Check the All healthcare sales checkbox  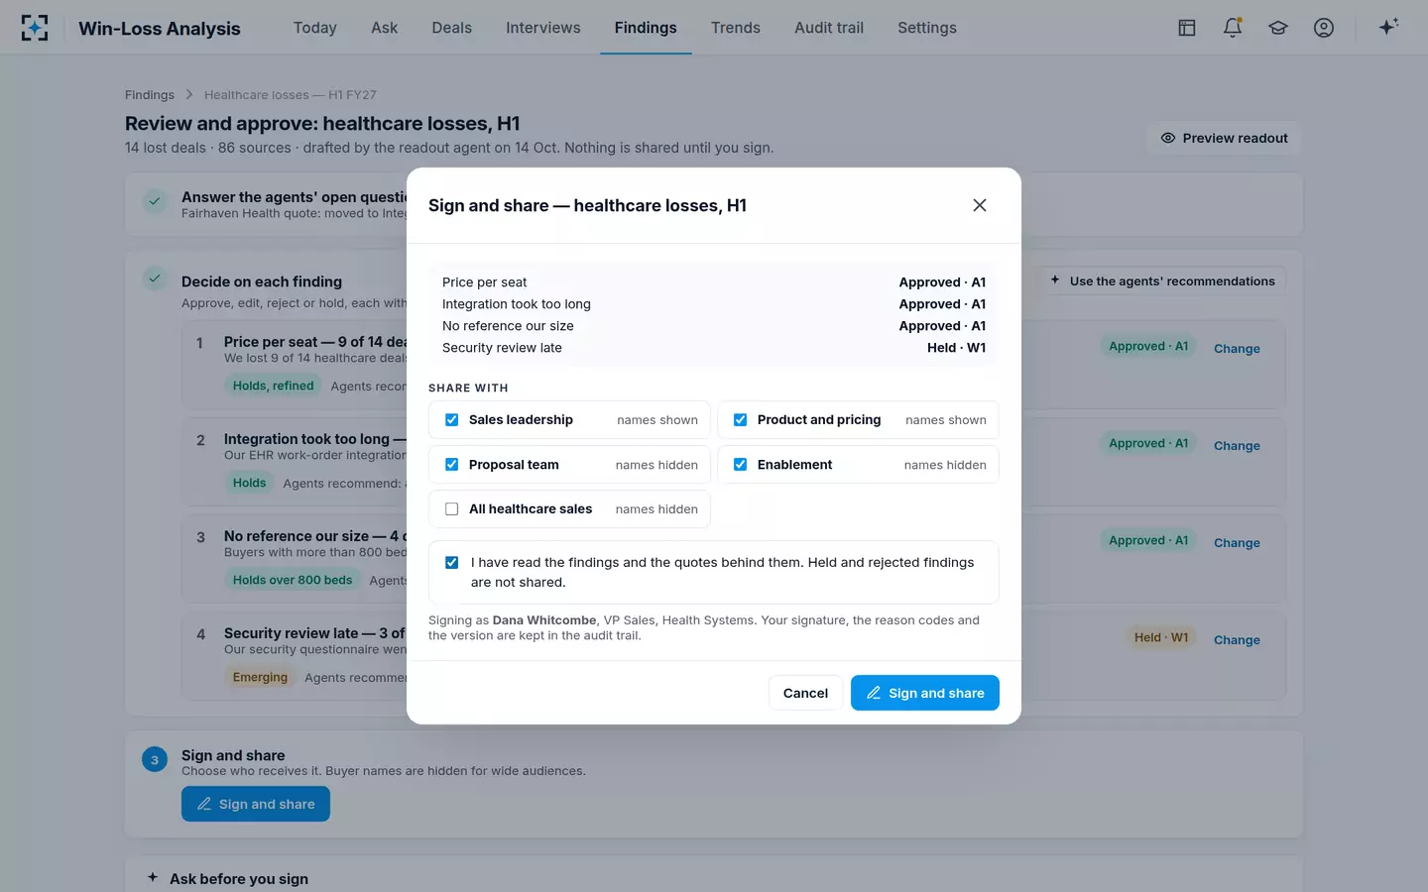click(x=452, y=509)
